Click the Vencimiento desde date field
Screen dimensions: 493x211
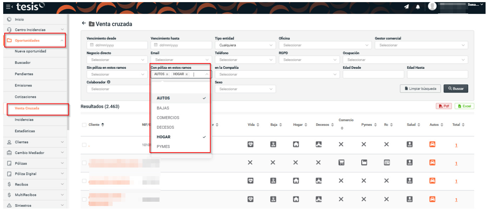[x=117, y=45]
